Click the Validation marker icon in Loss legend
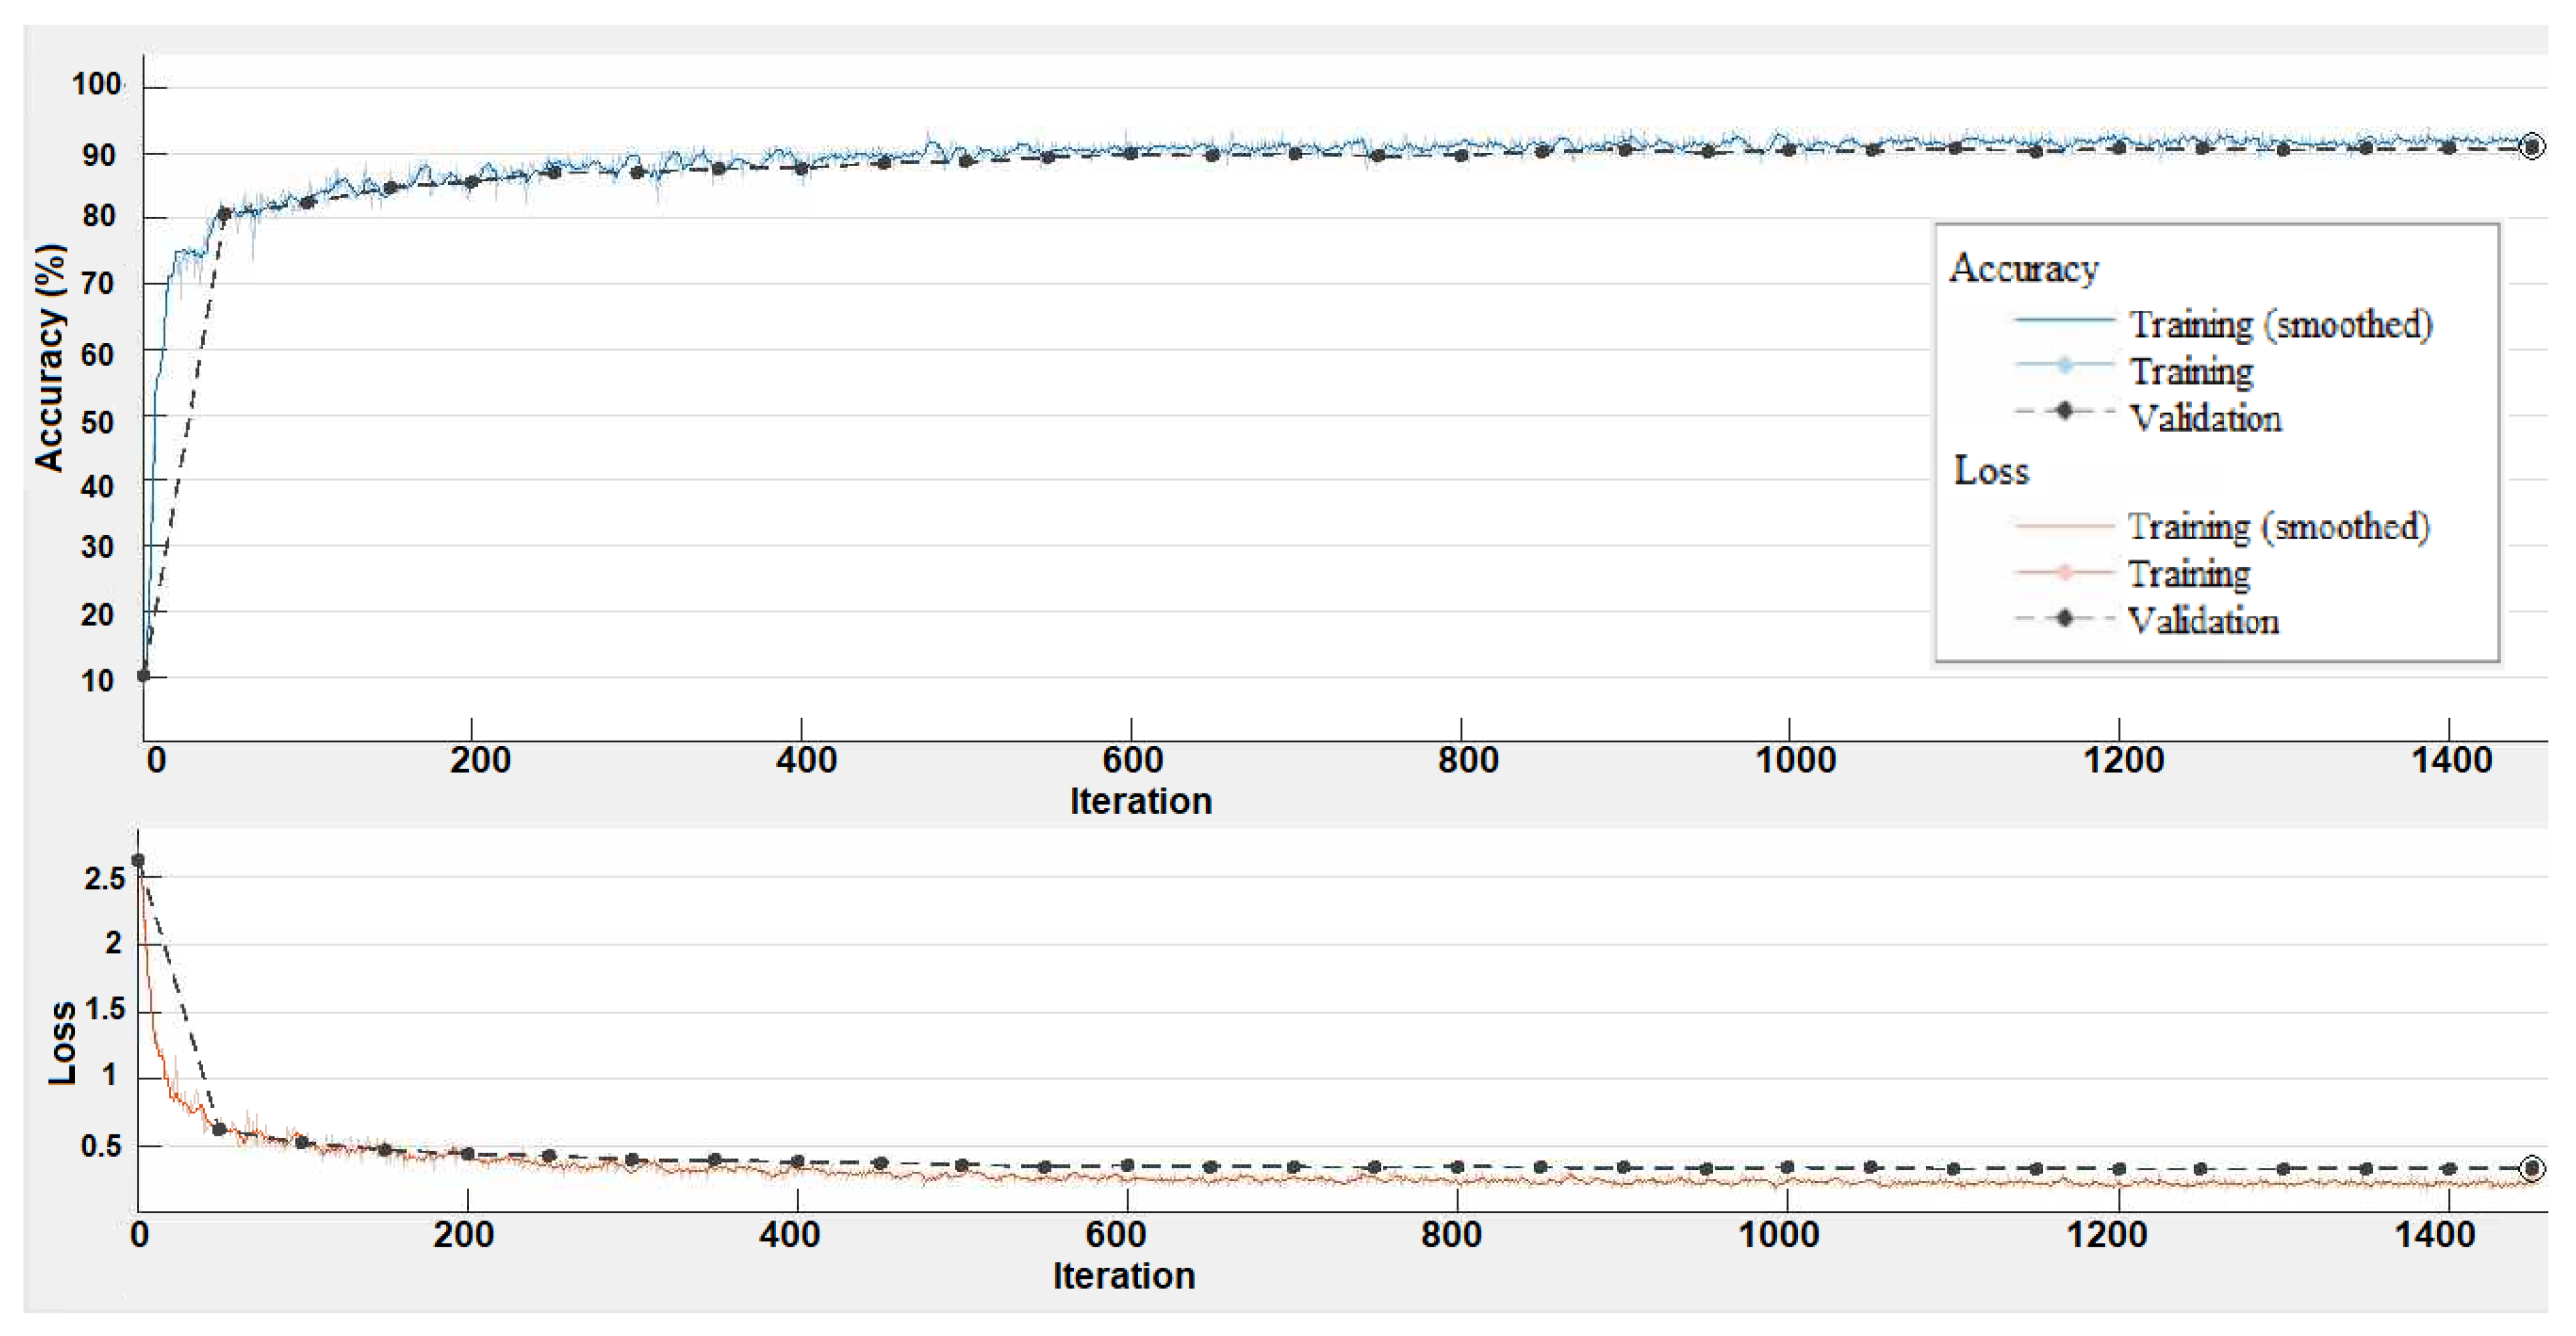This screenshot has height=1336, width=2576. click(x=2064, y=619)
